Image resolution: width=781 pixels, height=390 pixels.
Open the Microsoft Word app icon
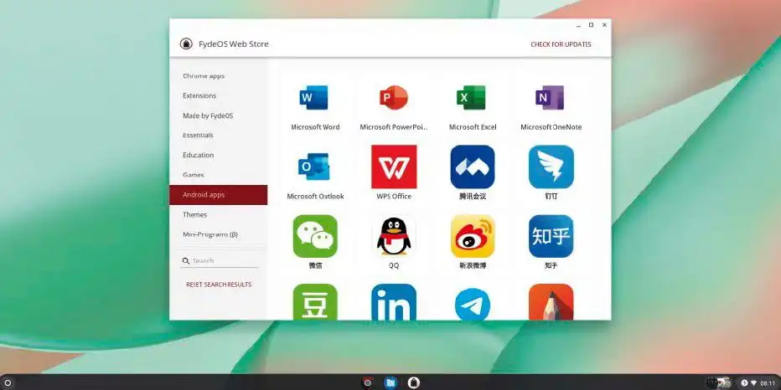[x=314, y=99]
